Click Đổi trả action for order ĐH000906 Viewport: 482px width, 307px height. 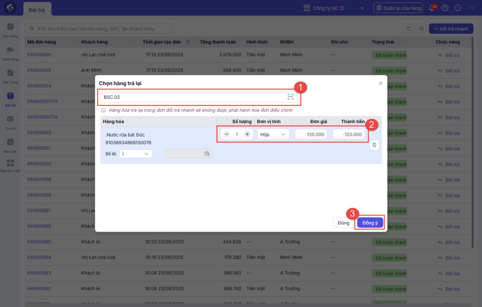coord(449,55)
